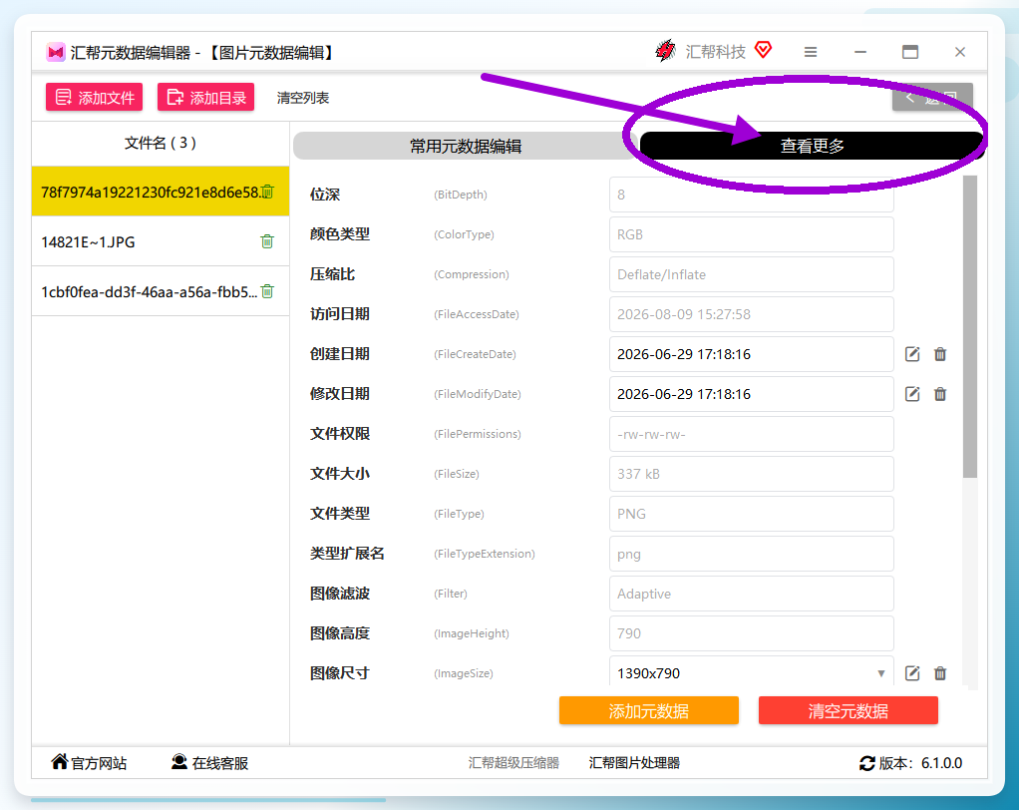Switch to 常用元数据编辑 tab
The width and height of the screenshot is (1019, 810).
pos(466,147)
